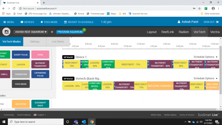Screen dimensions: 222x125
Task: Select the Settings tab
Action: 35,41
